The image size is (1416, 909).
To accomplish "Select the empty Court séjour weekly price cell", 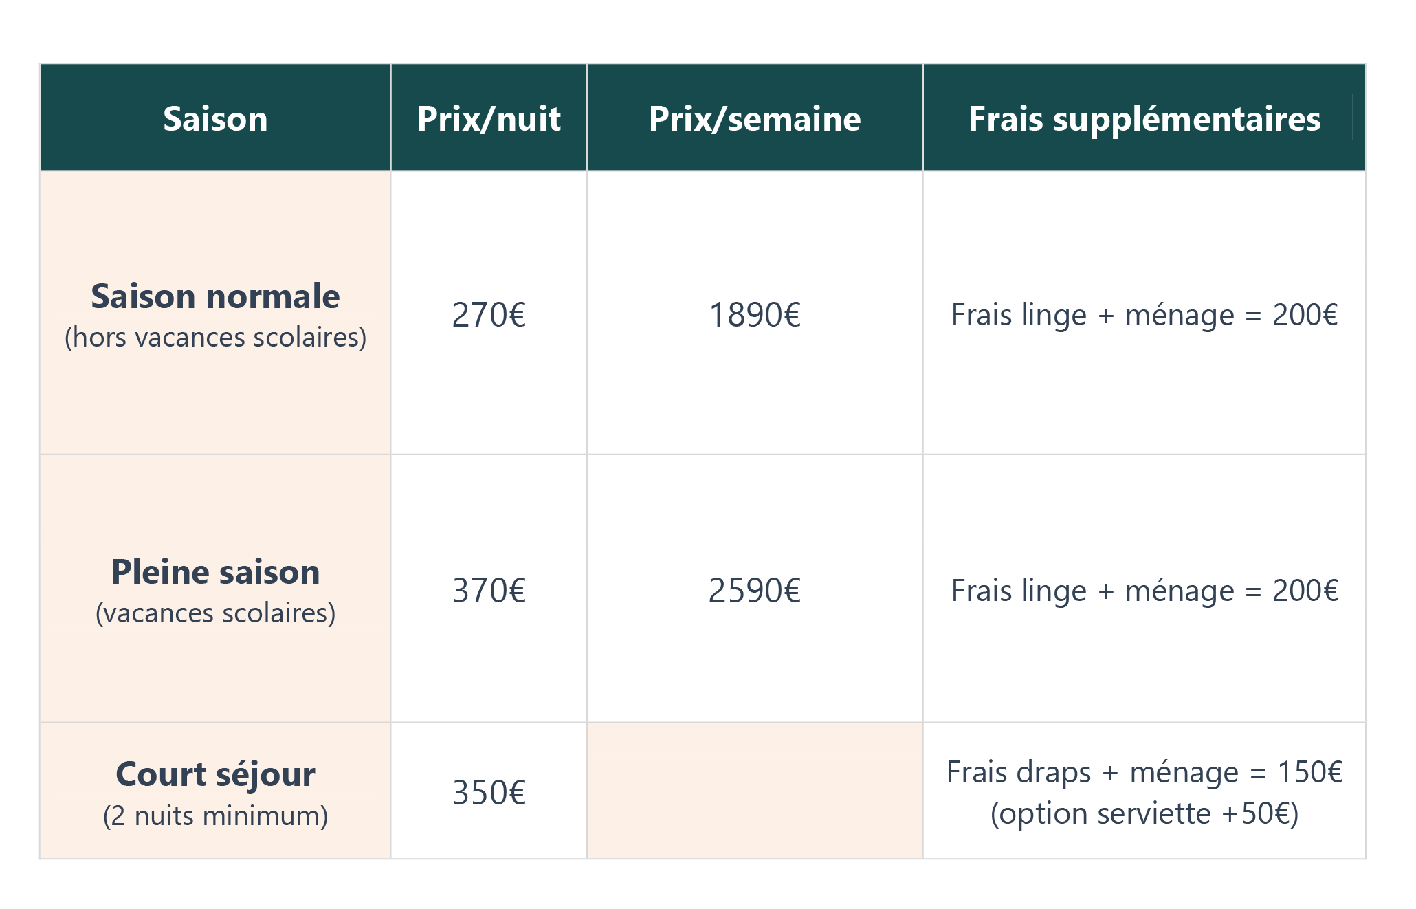I will coord(755,791).
